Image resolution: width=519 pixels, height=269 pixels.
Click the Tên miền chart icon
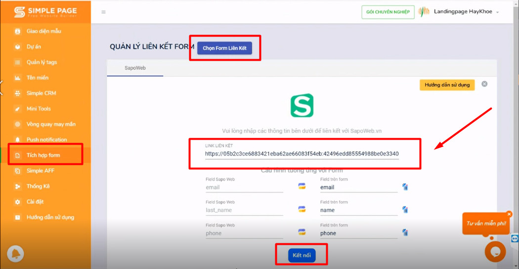pos(17,77)
